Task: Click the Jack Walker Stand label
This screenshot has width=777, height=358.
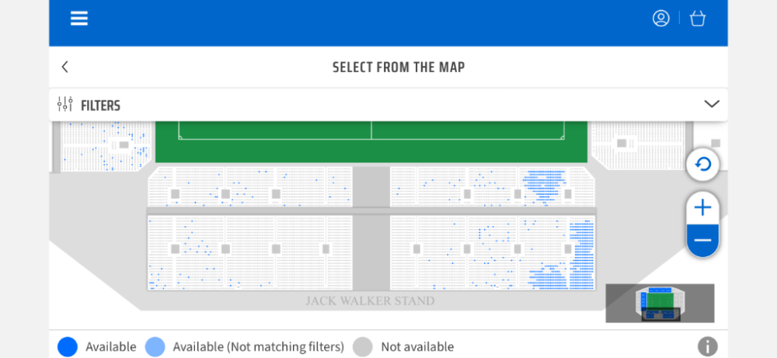Action: tap(370, 301)
